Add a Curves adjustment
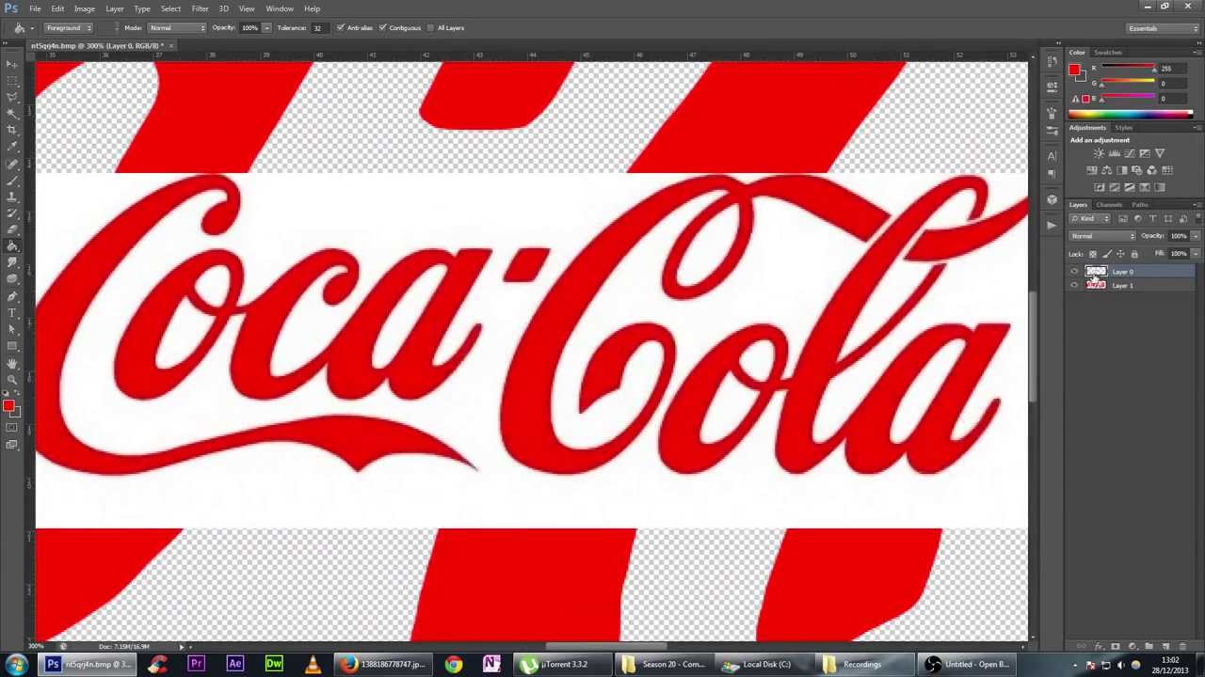The width and height of the screenshot is (1205, 677). (1130, 153)
